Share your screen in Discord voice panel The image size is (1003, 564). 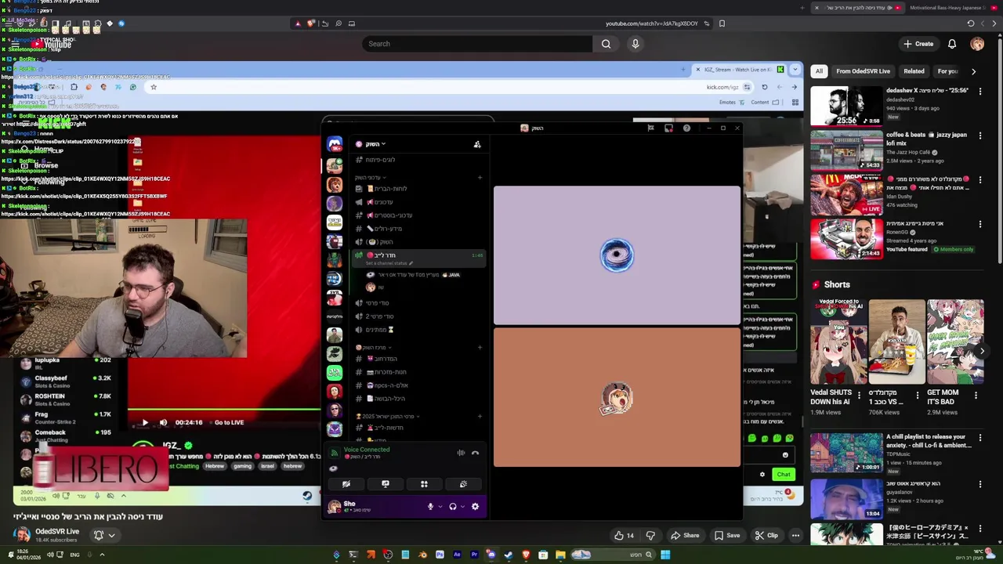(x=385, y=484)
